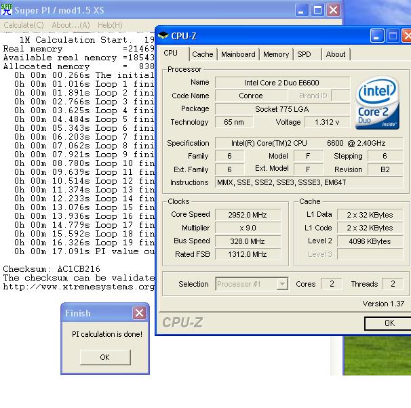Minimize the Super PI window
This screenshot has width=411, height=408.
[x=302, y=10]
